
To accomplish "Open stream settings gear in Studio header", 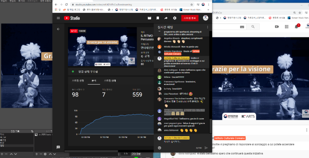I will (175, 18).
